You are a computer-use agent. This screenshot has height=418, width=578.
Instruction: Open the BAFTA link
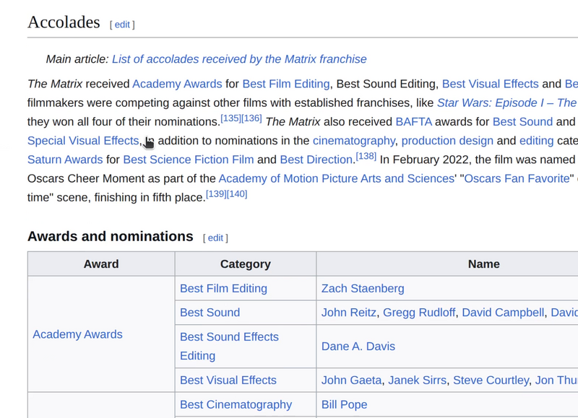coord(413,122)
